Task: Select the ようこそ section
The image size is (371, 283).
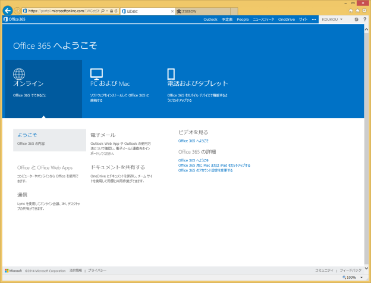Action: tap(49, 140)
